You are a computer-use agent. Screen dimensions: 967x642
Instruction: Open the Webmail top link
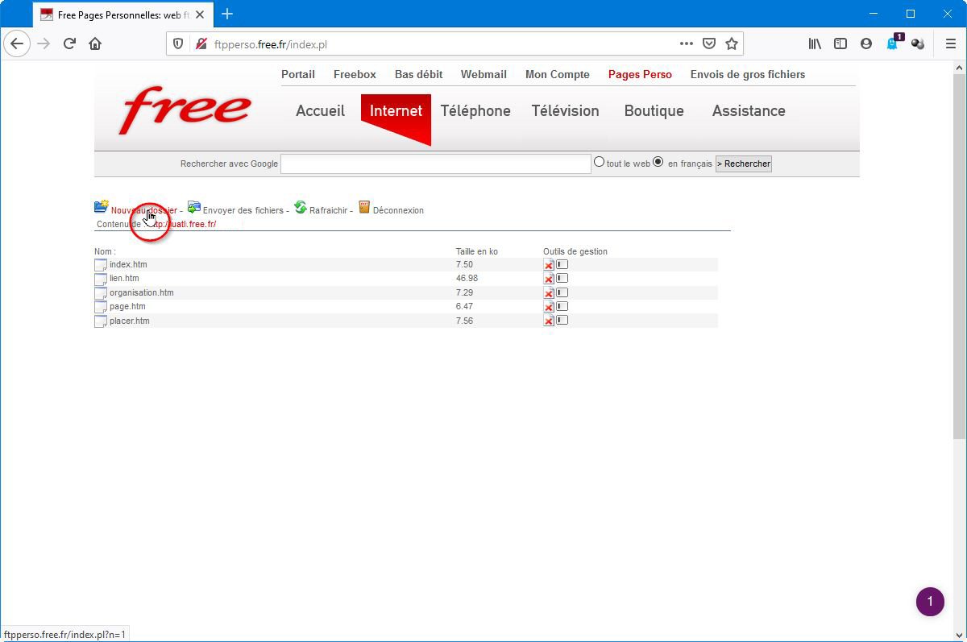point(483,74)
